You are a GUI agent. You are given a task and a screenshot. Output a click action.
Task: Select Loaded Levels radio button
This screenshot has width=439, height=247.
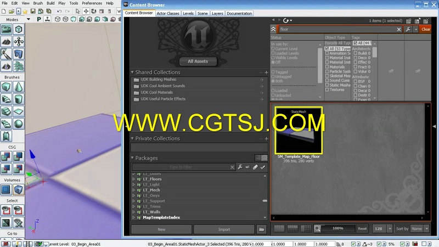pos(273,53)
